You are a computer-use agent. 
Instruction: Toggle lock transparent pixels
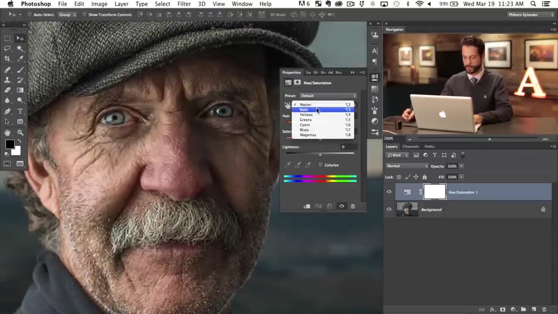[399, 177]
